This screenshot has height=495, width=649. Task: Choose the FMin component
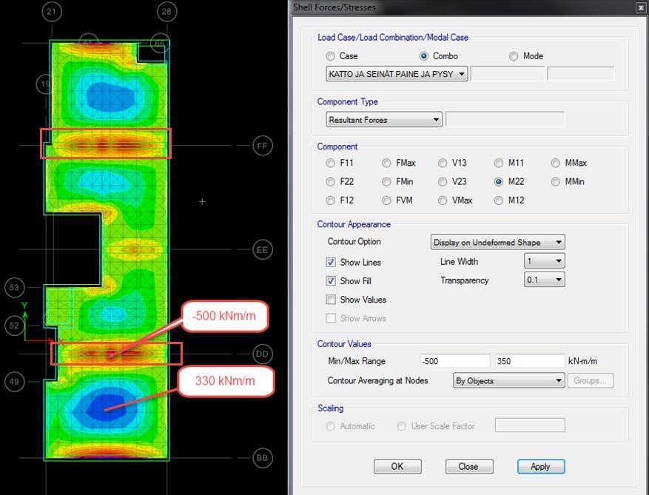pyautogui.click(x=386, y=182)
